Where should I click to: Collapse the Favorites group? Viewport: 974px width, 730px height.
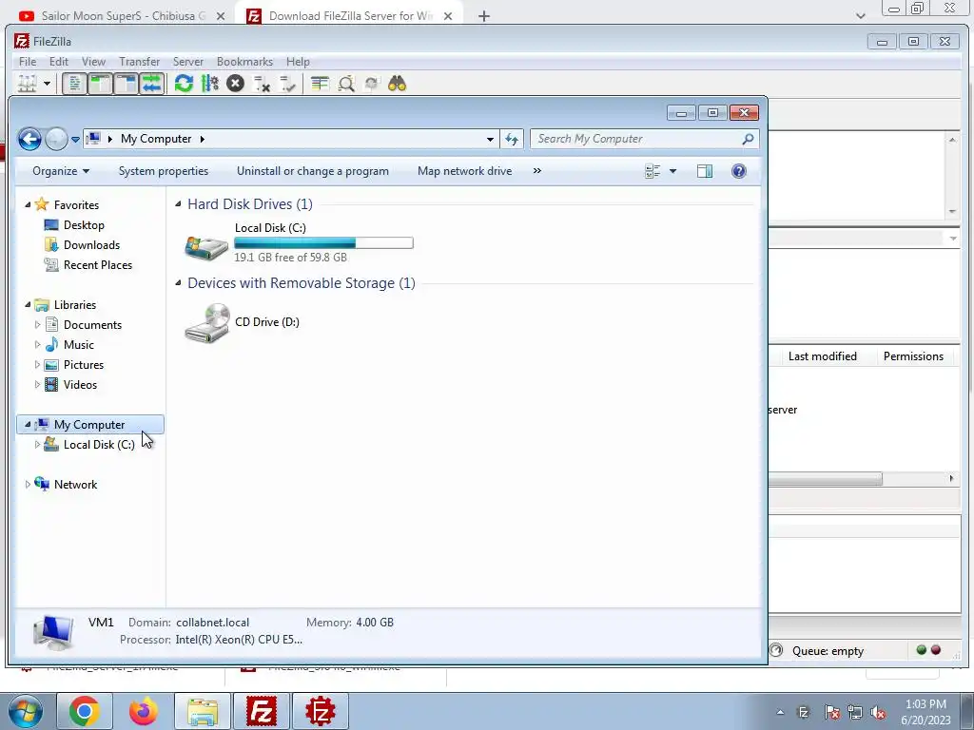pos(28,205)
